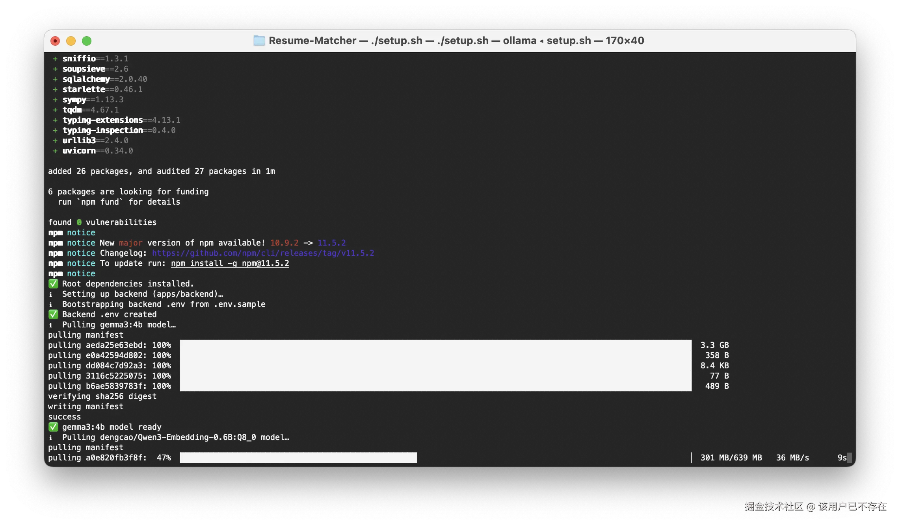Click the 301 MB/639 MB download status text
The image size is (900, 525).
coord(731,458)
